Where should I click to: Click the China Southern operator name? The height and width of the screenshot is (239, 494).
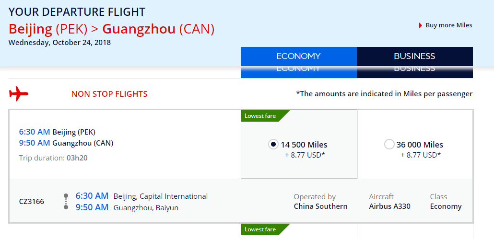(x=321, y=206)
